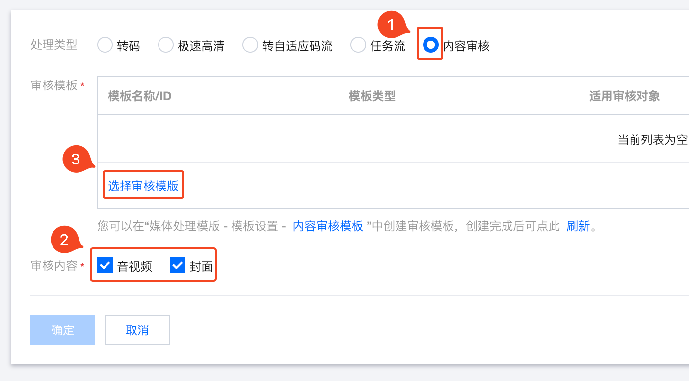689x381 pixels.
Task: Click the orange step 2 marker
Action: pyautogui.click(x=64, y=240)
